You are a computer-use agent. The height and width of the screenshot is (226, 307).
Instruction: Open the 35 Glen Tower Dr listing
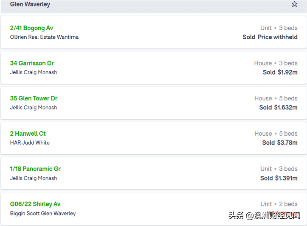tap(34, 98)
